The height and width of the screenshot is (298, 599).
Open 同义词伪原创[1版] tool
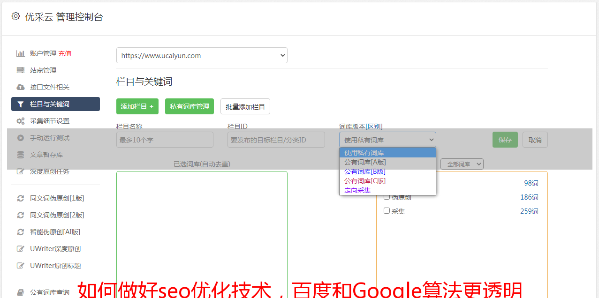pyautogui.click(x=57, y=198)
